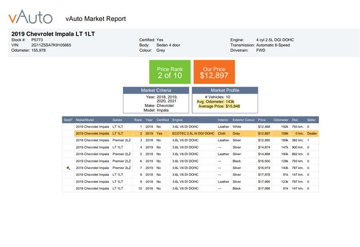Click the $17,978 price cell

coord(264,175)
